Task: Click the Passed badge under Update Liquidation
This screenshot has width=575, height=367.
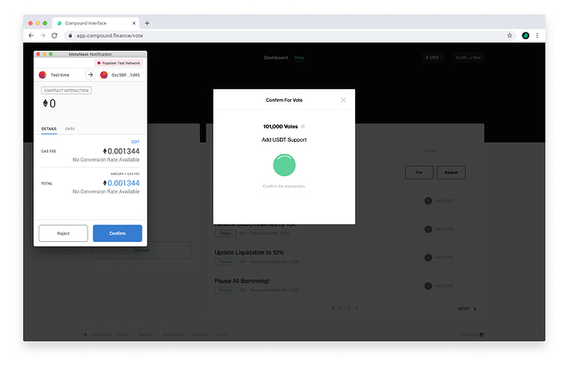Action: (x=226, y=262)
